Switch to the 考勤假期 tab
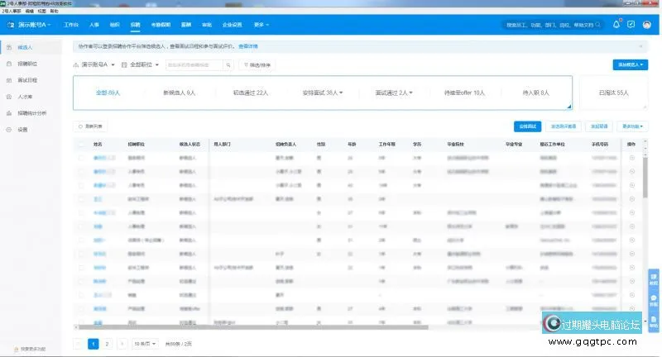Viewport: 662px width, 357px height. [x=161, y=25]
